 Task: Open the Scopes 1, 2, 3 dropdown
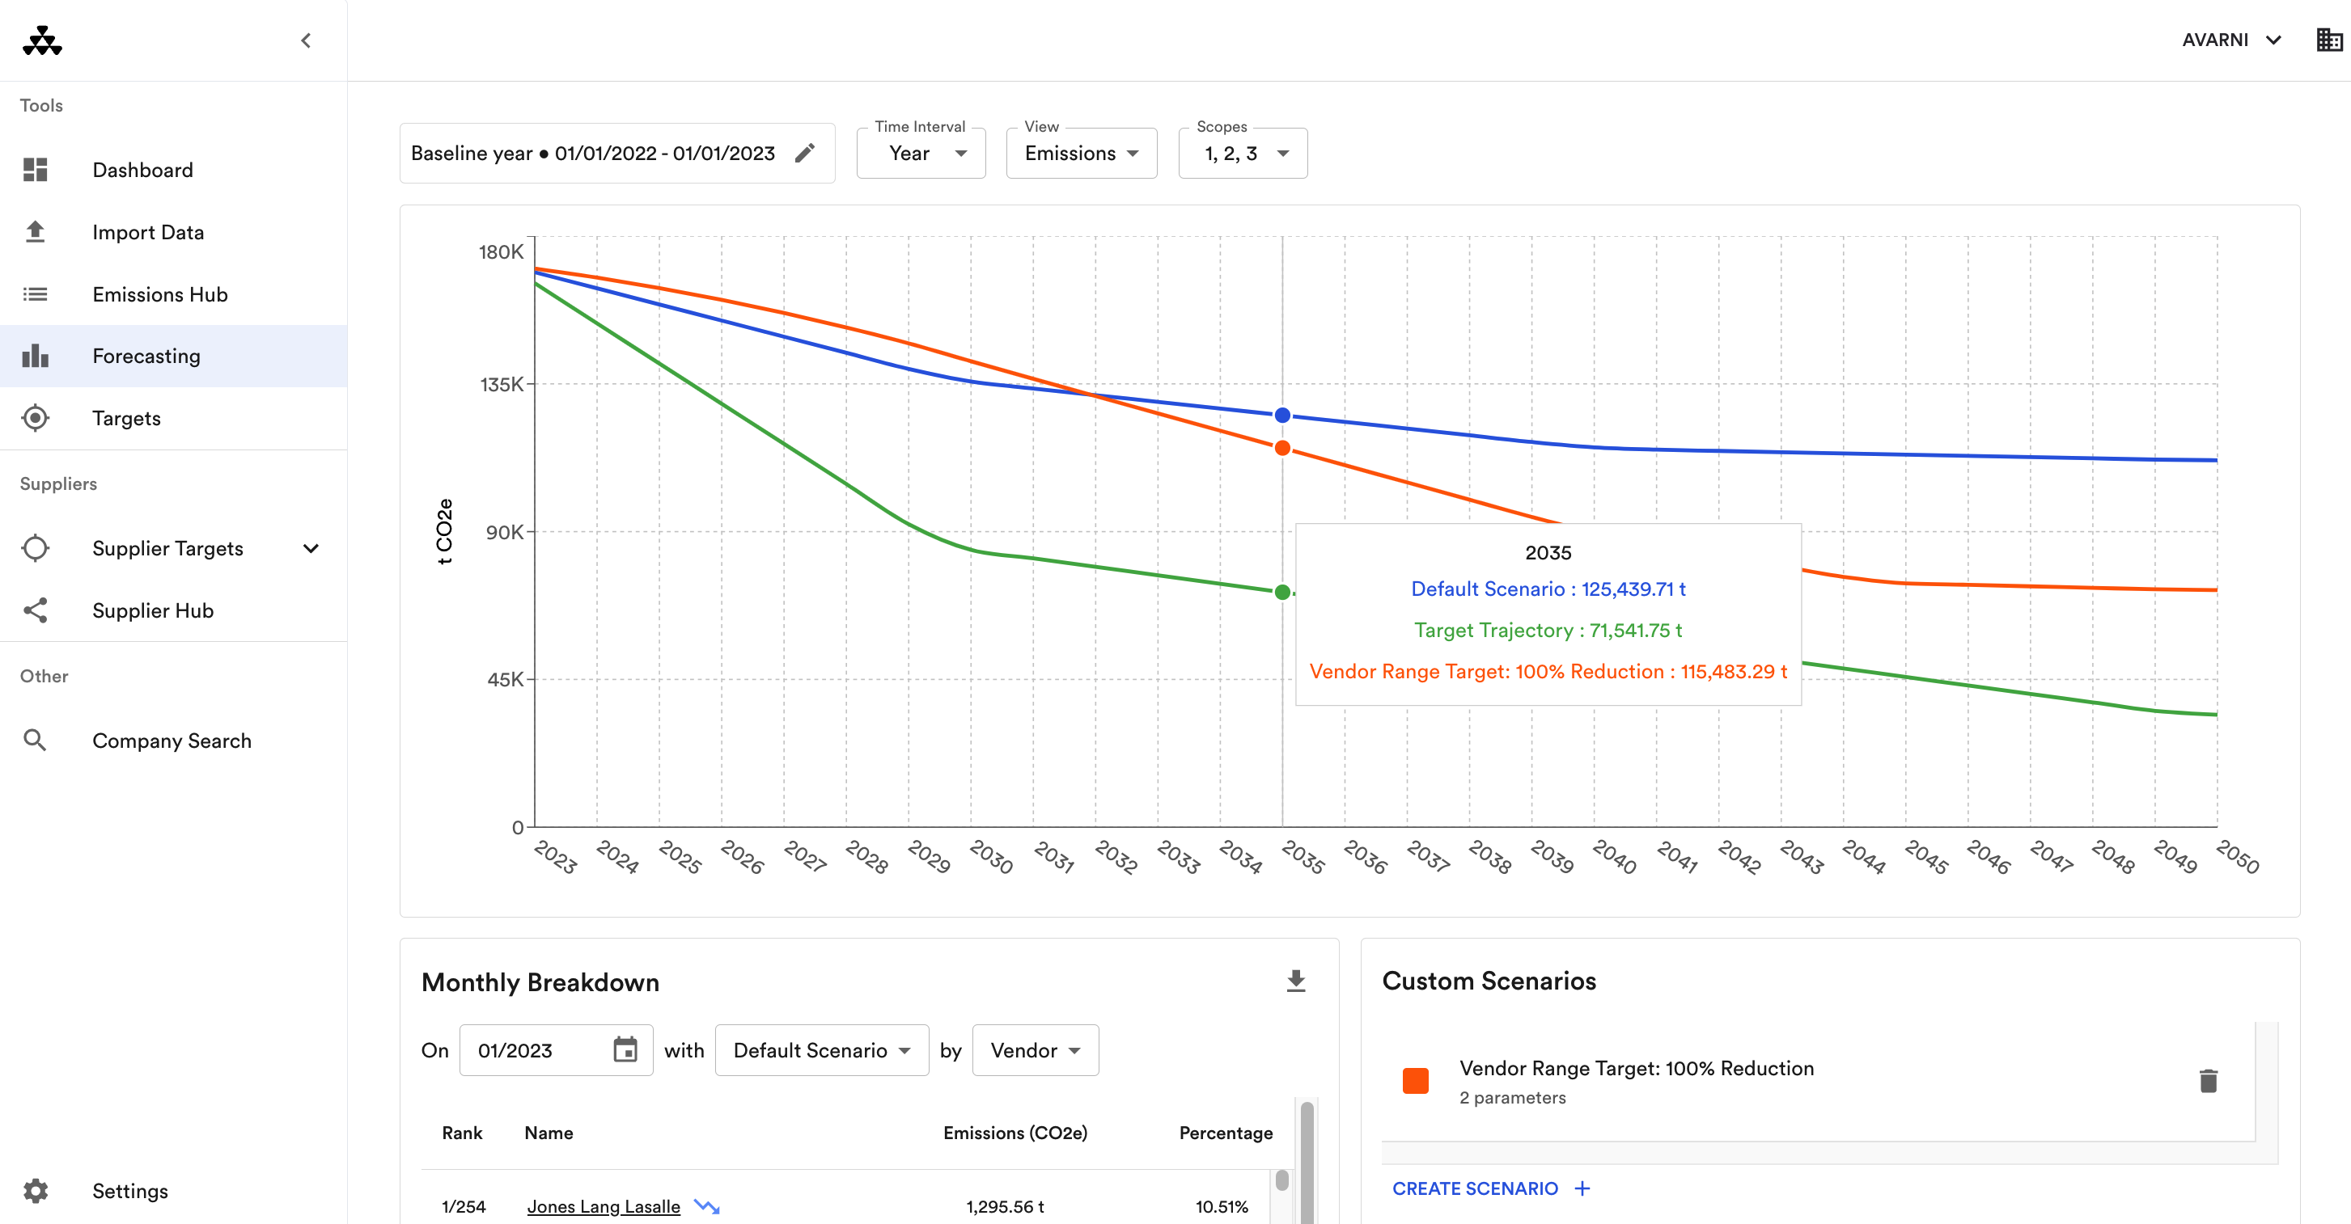coord(1242,154)
